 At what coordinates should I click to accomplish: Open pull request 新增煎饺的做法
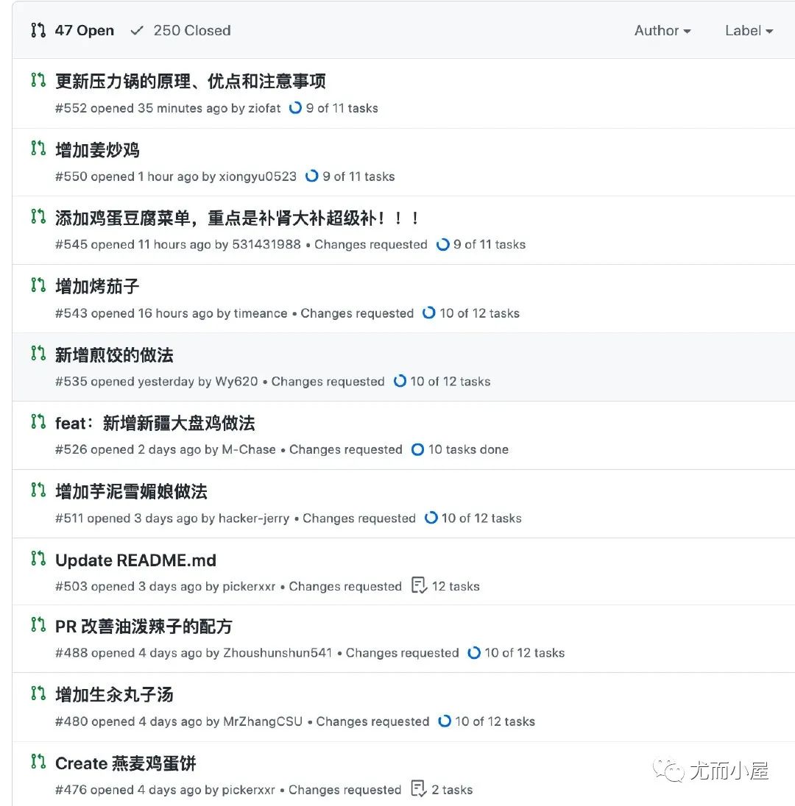pos(114,354)
